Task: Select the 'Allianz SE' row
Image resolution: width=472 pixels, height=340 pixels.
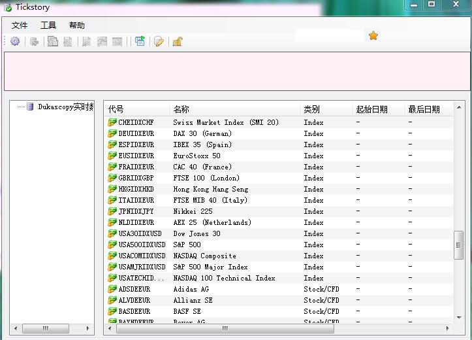Action: tap(279, 300)
